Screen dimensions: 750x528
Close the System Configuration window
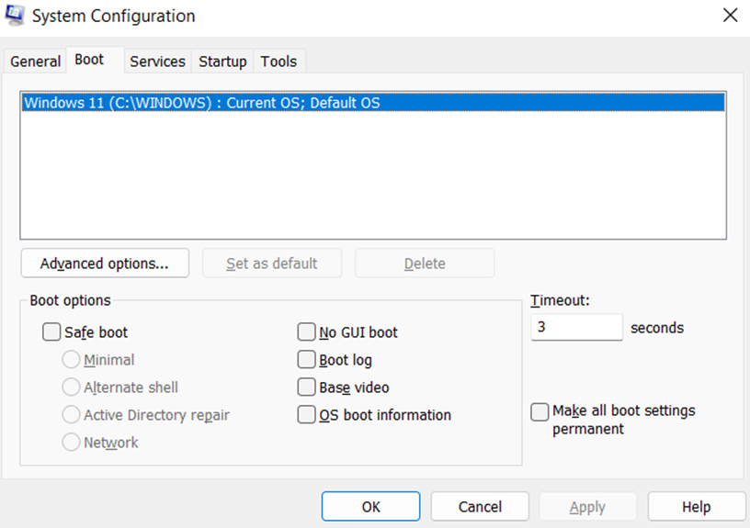tap(730, 16)
